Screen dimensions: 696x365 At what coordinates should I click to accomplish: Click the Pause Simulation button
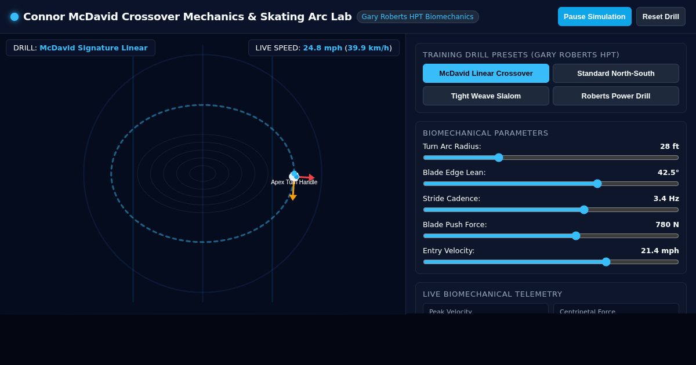click(x=594, y=16)
